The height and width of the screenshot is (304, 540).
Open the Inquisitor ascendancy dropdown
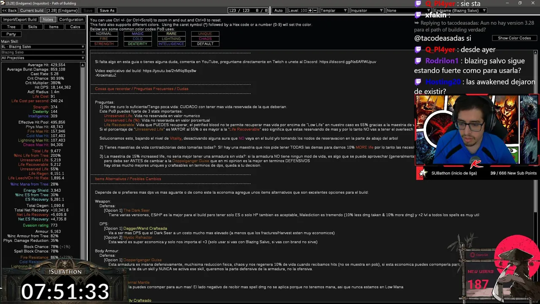(366, 10)
